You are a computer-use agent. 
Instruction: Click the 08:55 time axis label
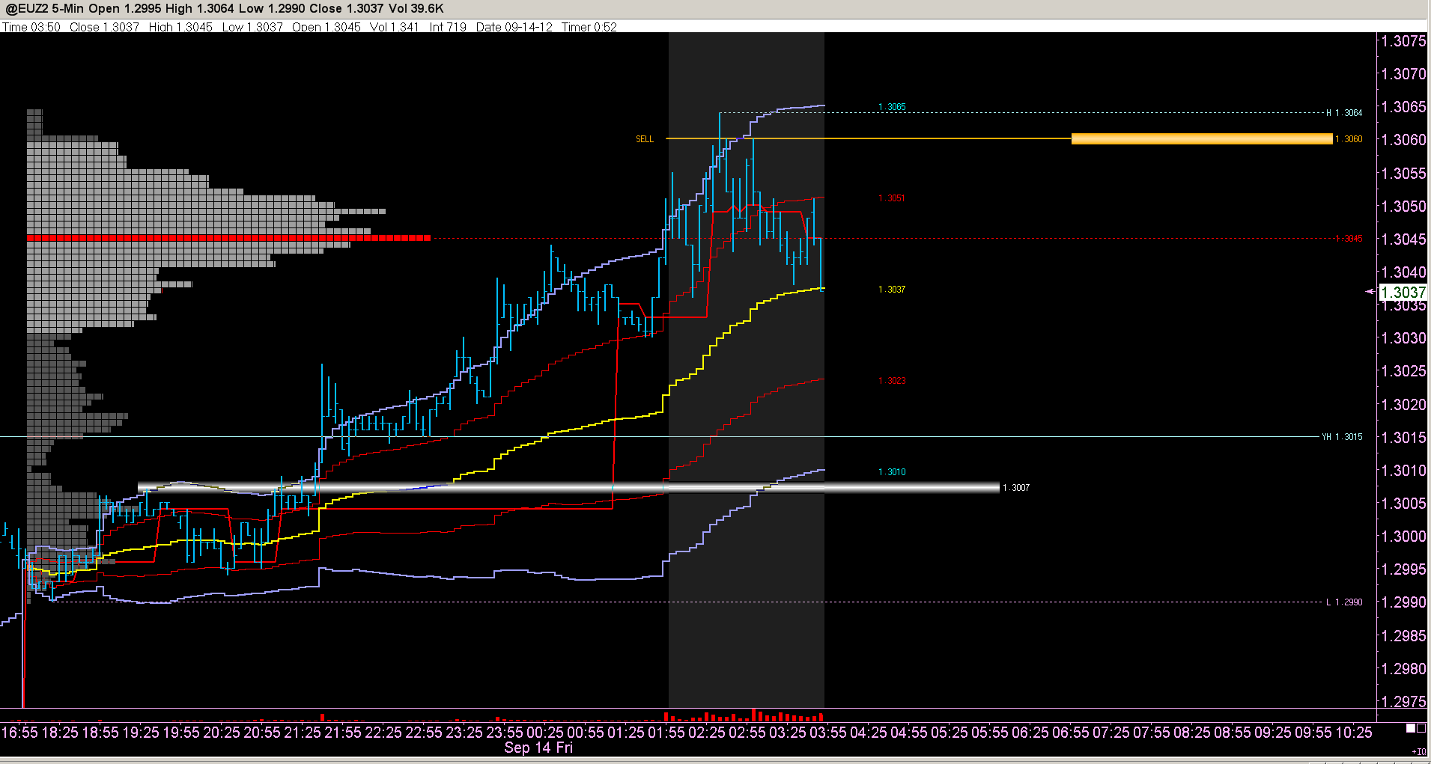pyautogui.click(x=1233, y=733)
